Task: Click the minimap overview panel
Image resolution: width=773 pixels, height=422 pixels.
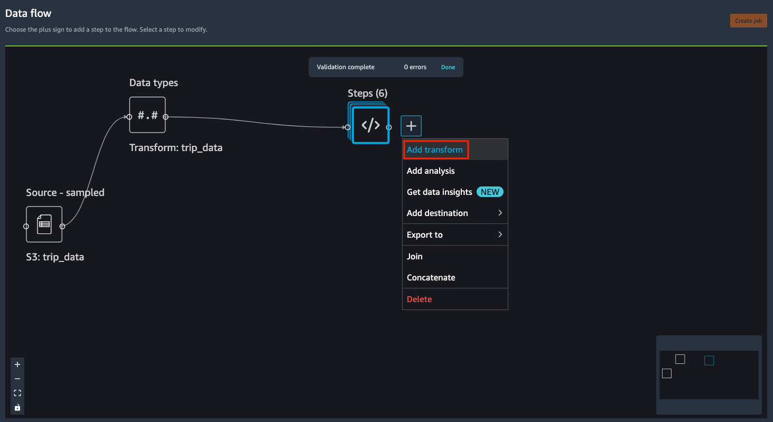Action: (709, 374)
